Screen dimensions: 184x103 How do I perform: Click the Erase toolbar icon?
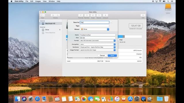(93, 15)
